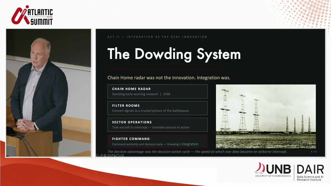
Task: Click the 'ACT II — INTEGRATION AS THE REAL INNOVATION' header
Action: [x=157, y=37]
